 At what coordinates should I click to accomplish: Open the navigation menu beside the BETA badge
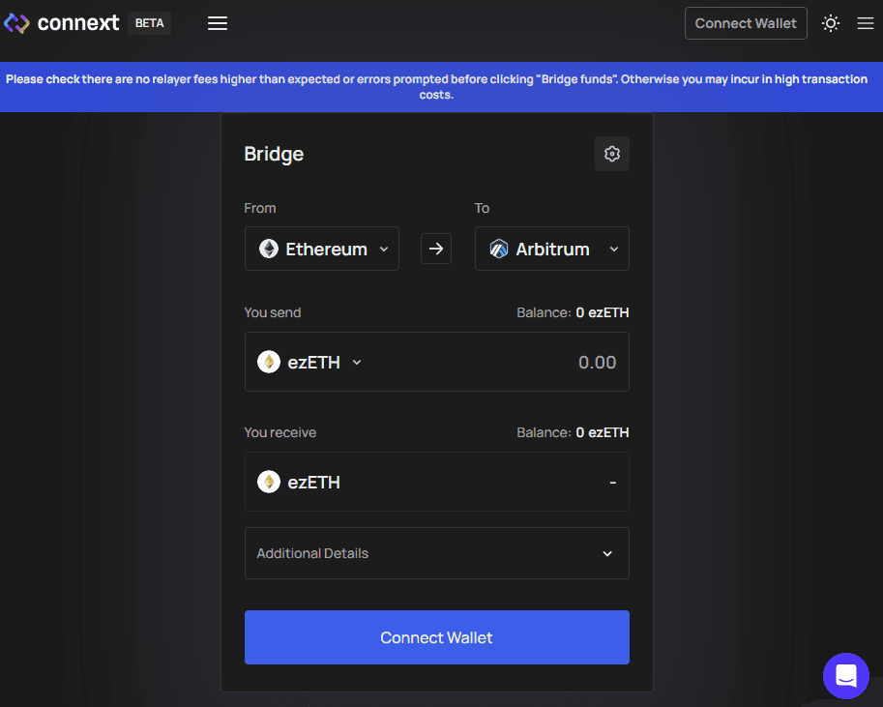[218, 23]
